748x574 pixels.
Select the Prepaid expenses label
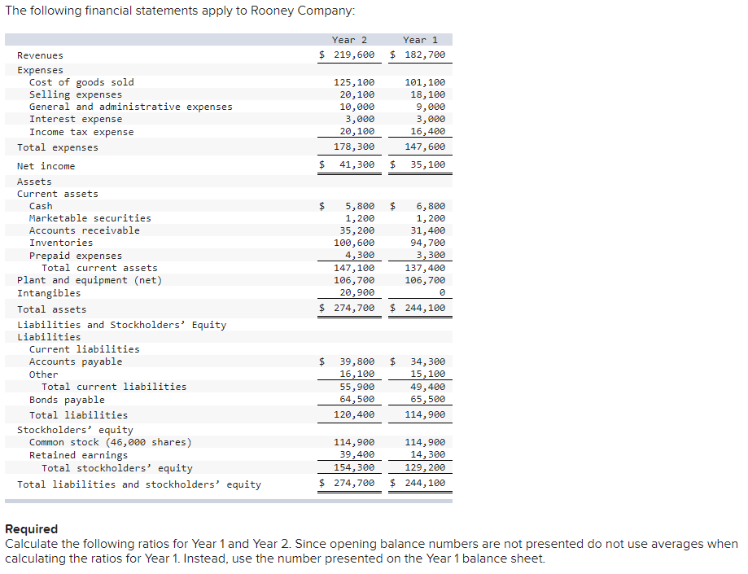76,256
